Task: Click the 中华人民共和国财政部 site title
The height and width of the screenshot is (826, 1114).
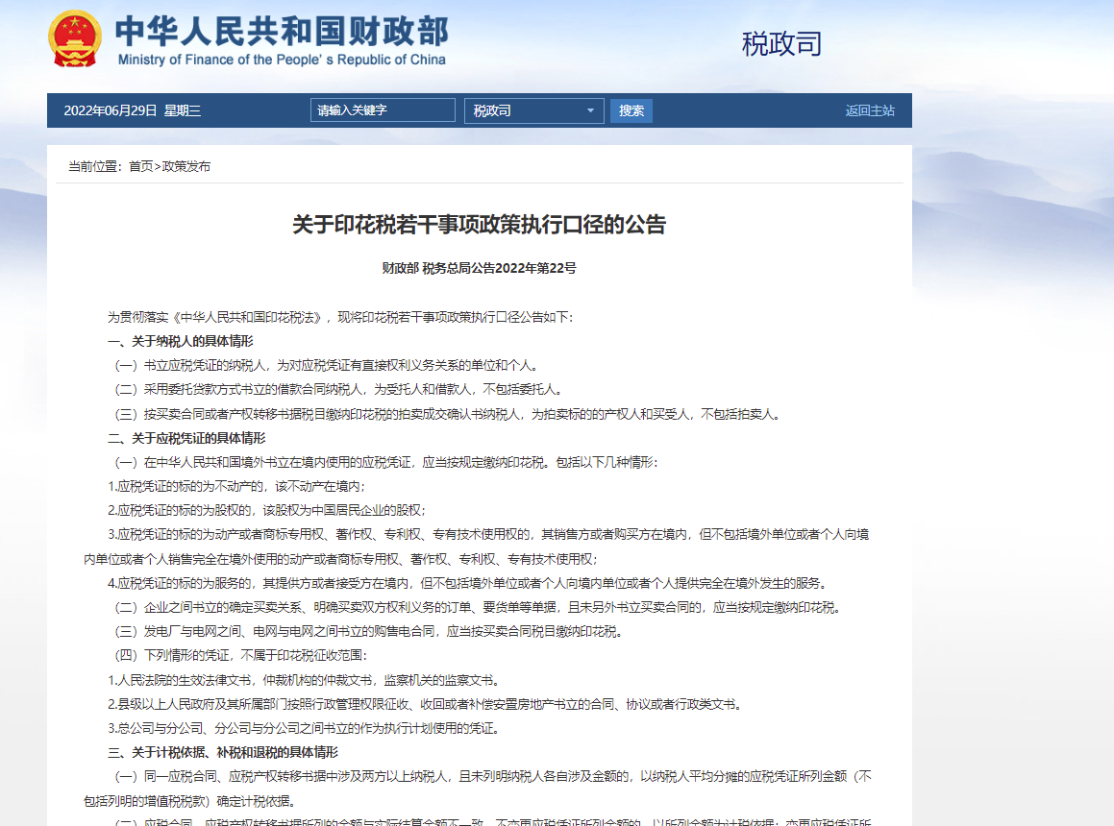Action: point(281,31)
